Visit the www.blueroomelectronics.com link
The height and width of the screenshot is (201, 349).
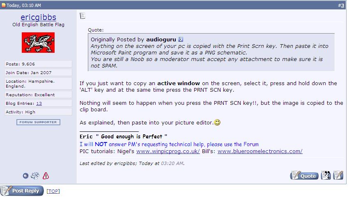(260, 151)
